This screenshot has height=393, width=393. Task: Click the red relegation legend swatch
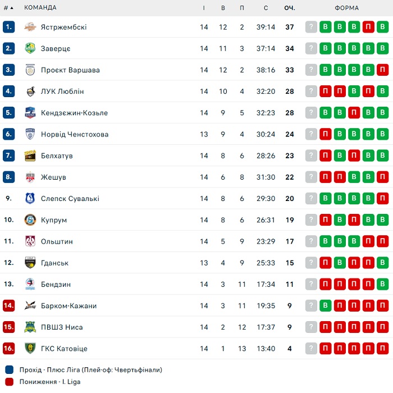point(10,382)
